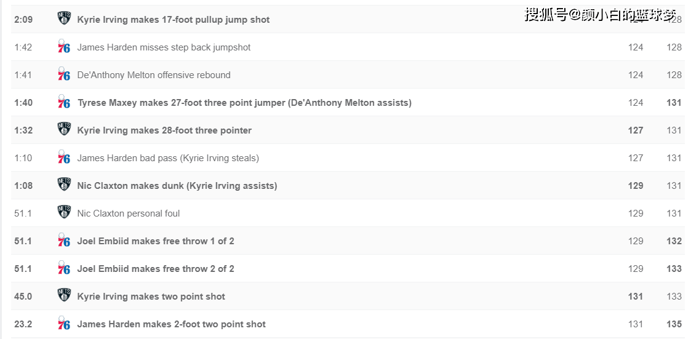691x339 pixels.
Task: Click the Nets logo at 45.0
Action: click(x=64, y=295)
